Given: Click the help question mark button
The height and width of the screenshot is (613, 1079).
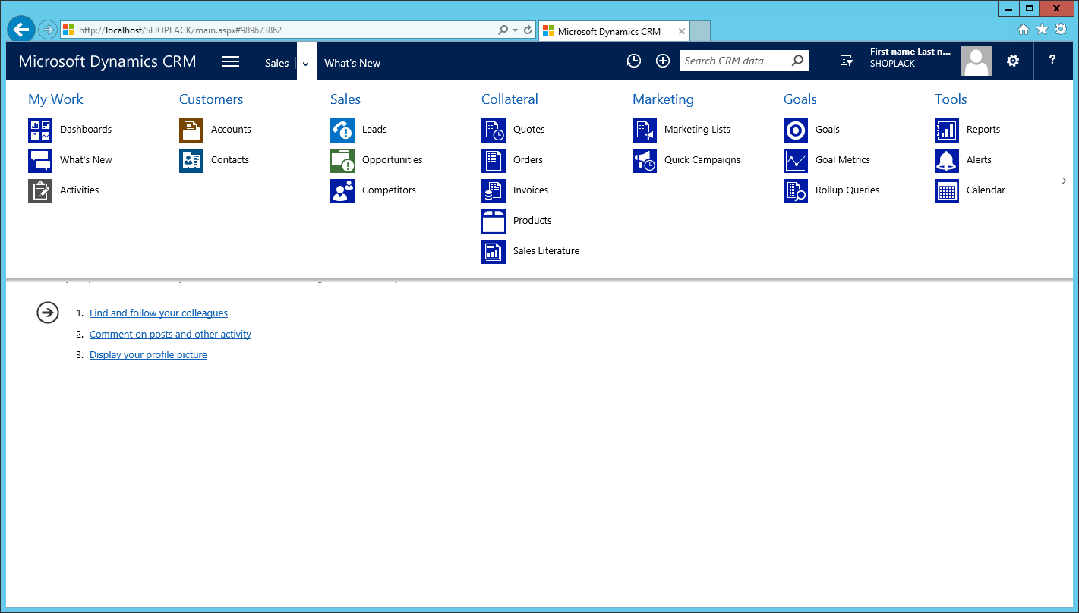Looking at the screenshot, I should (1052, 61).
